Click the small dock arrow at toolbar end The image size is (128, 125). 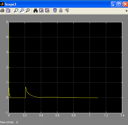pyautogui.click(x=126, y=11)
